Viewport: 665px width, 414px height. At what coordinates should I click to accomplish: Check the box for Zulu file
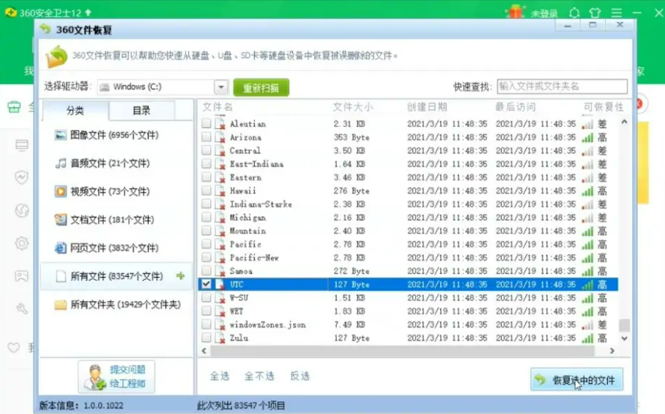(206, 338)
